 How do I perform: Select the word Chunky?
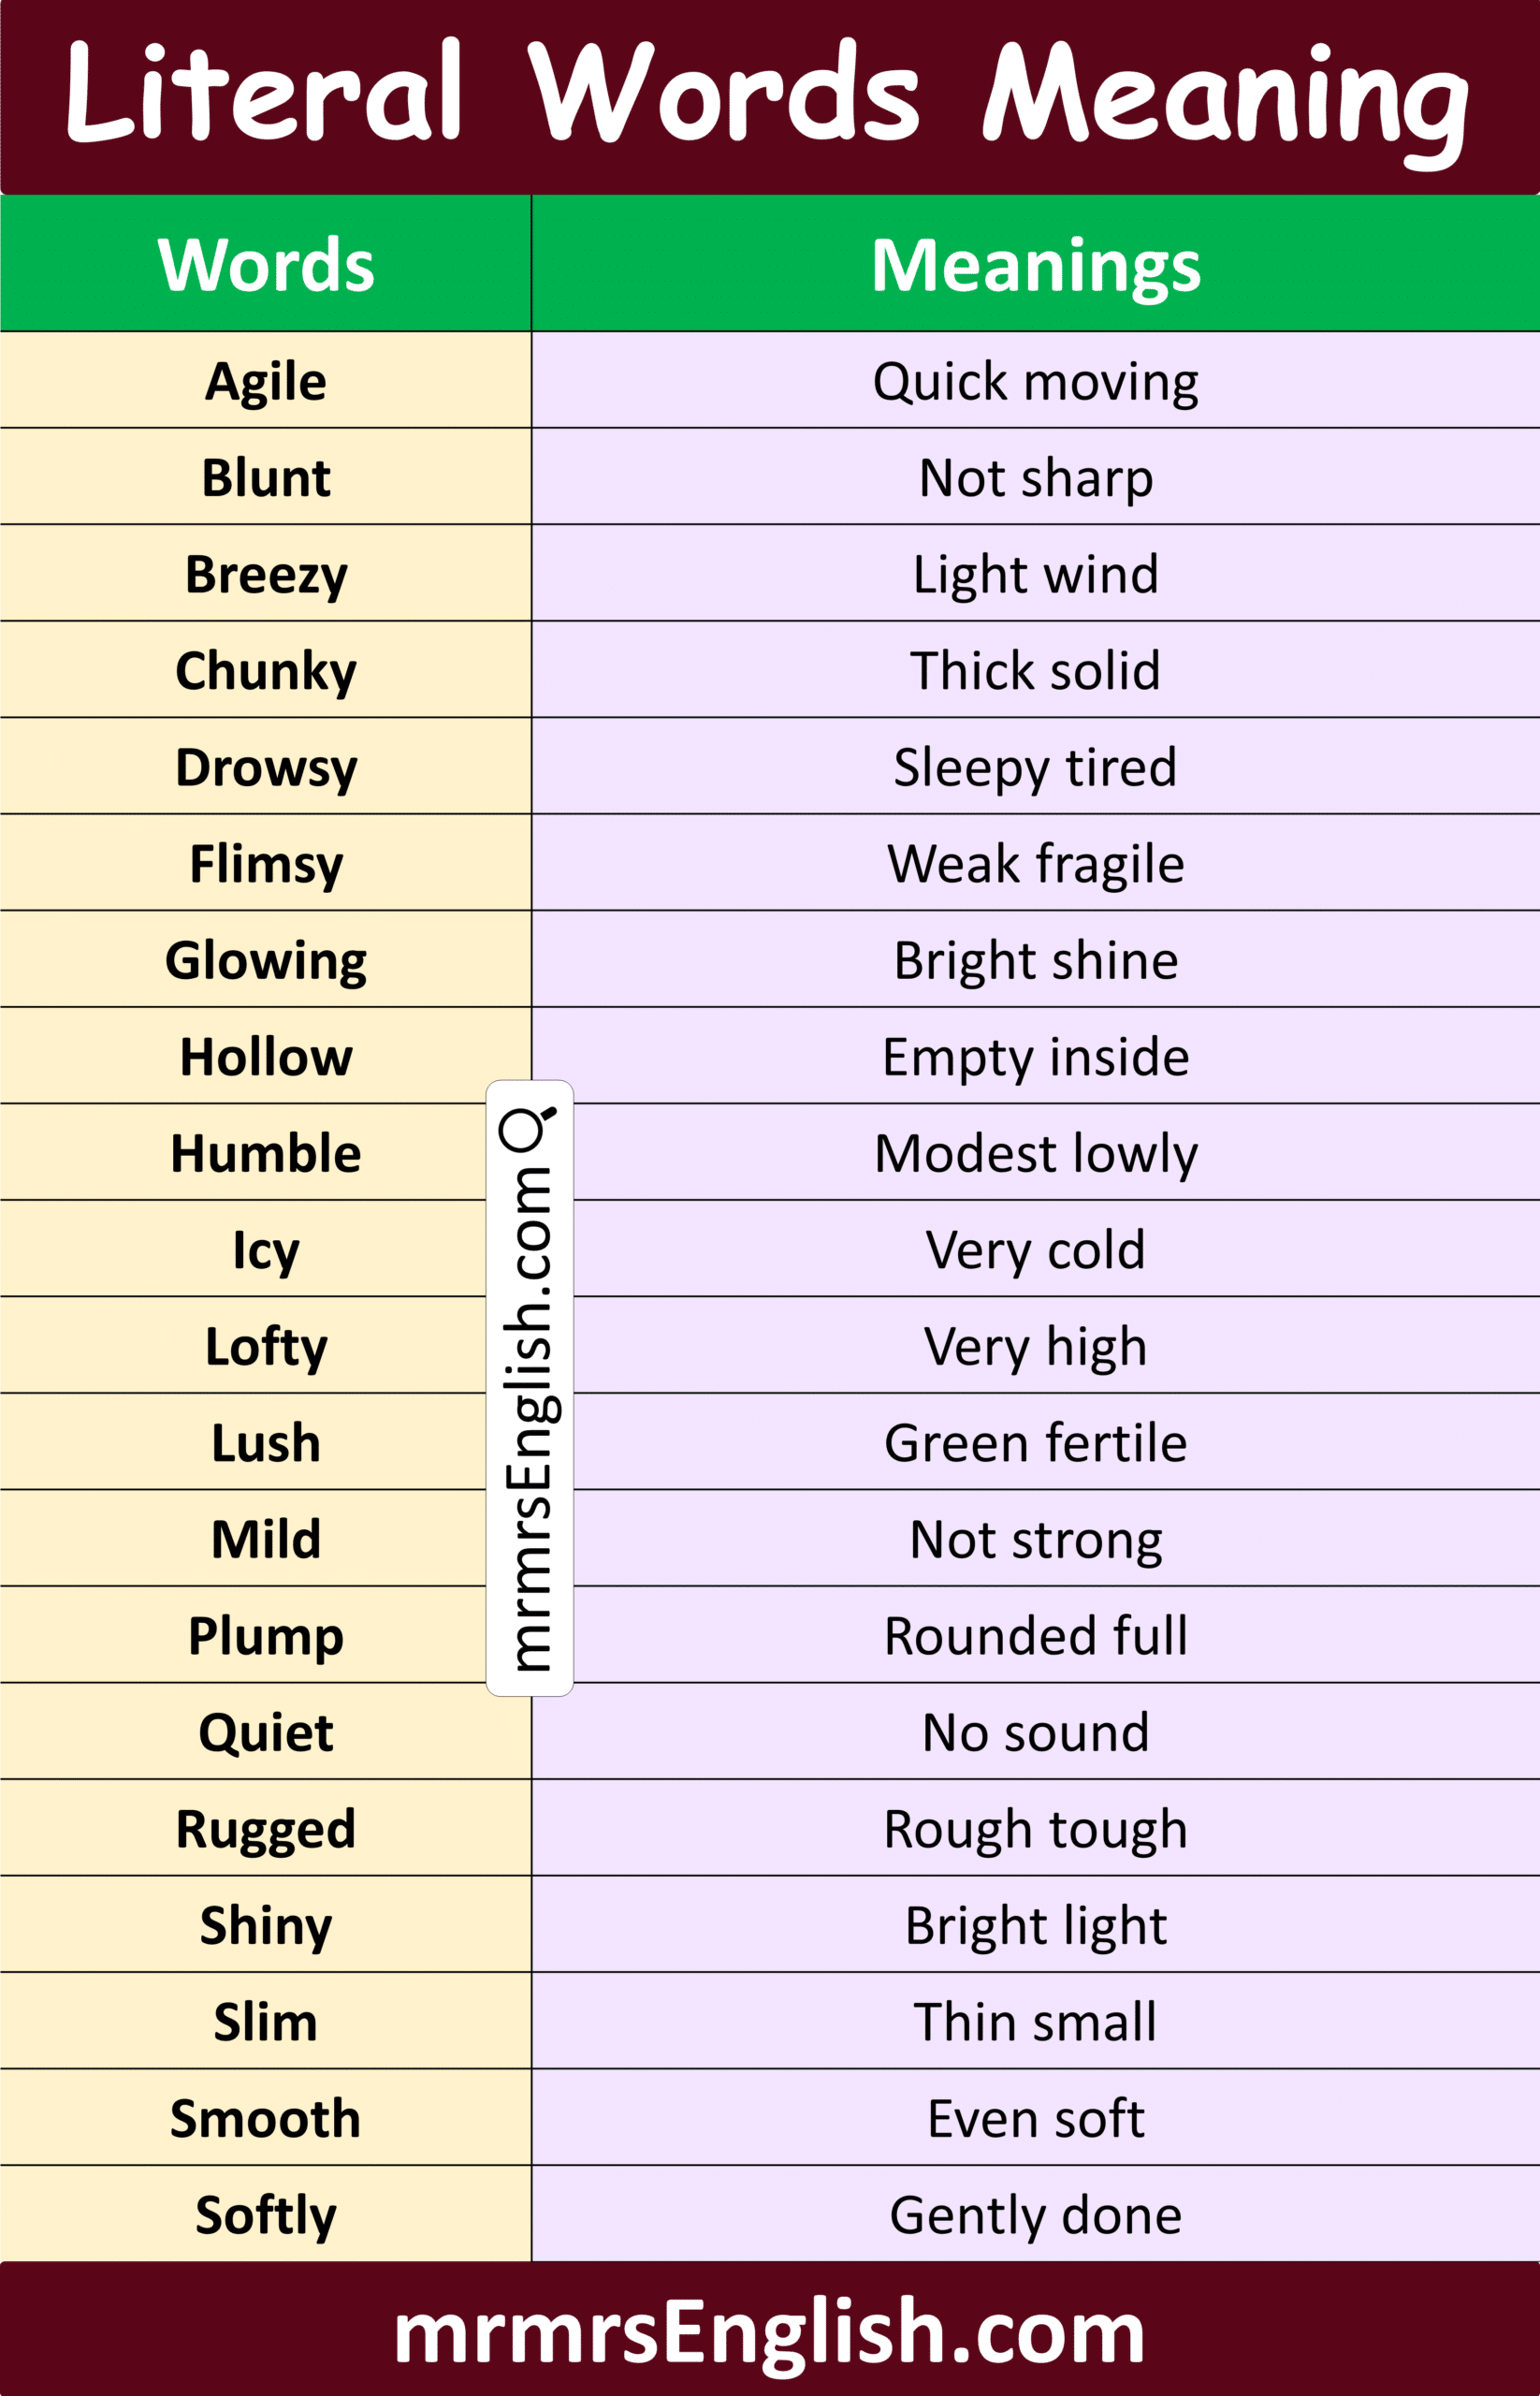pos(266,670)
